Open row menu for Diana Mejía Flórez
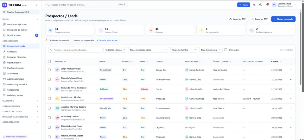Screen dimensions: 304x140 coord(291,118)
